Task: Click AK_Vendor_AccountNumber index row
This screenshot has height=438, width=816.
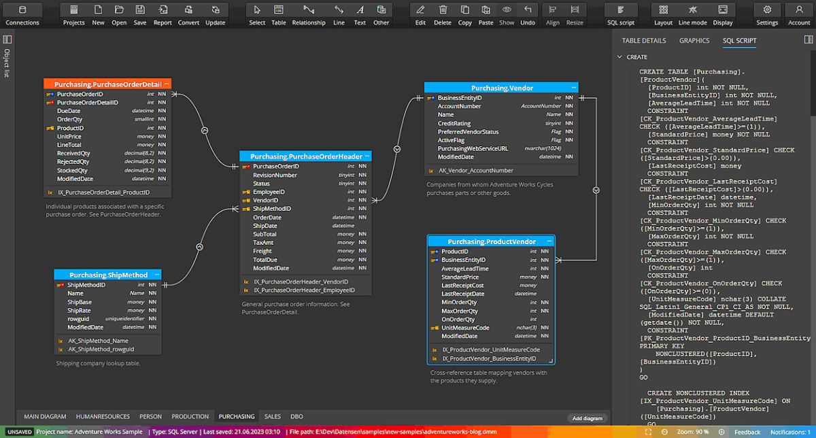Action: pyautogui.click(x=501, y=170)
